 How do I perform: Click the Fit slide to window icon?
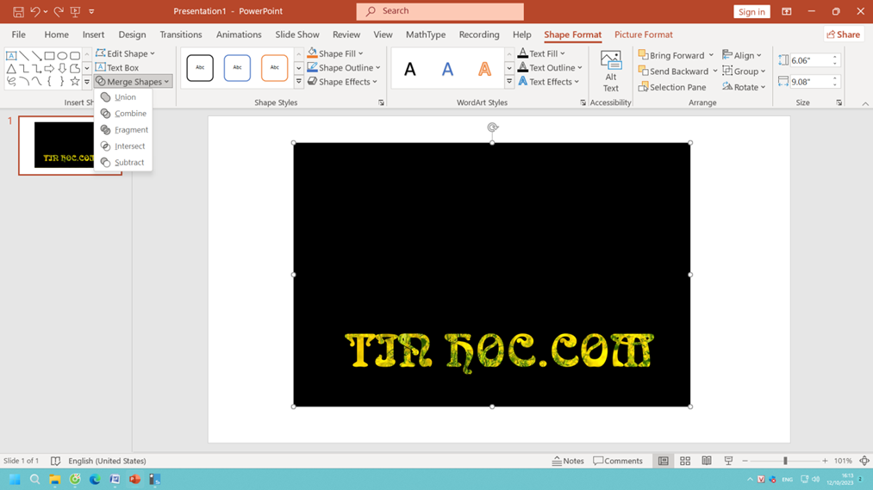tap(864, 462)
